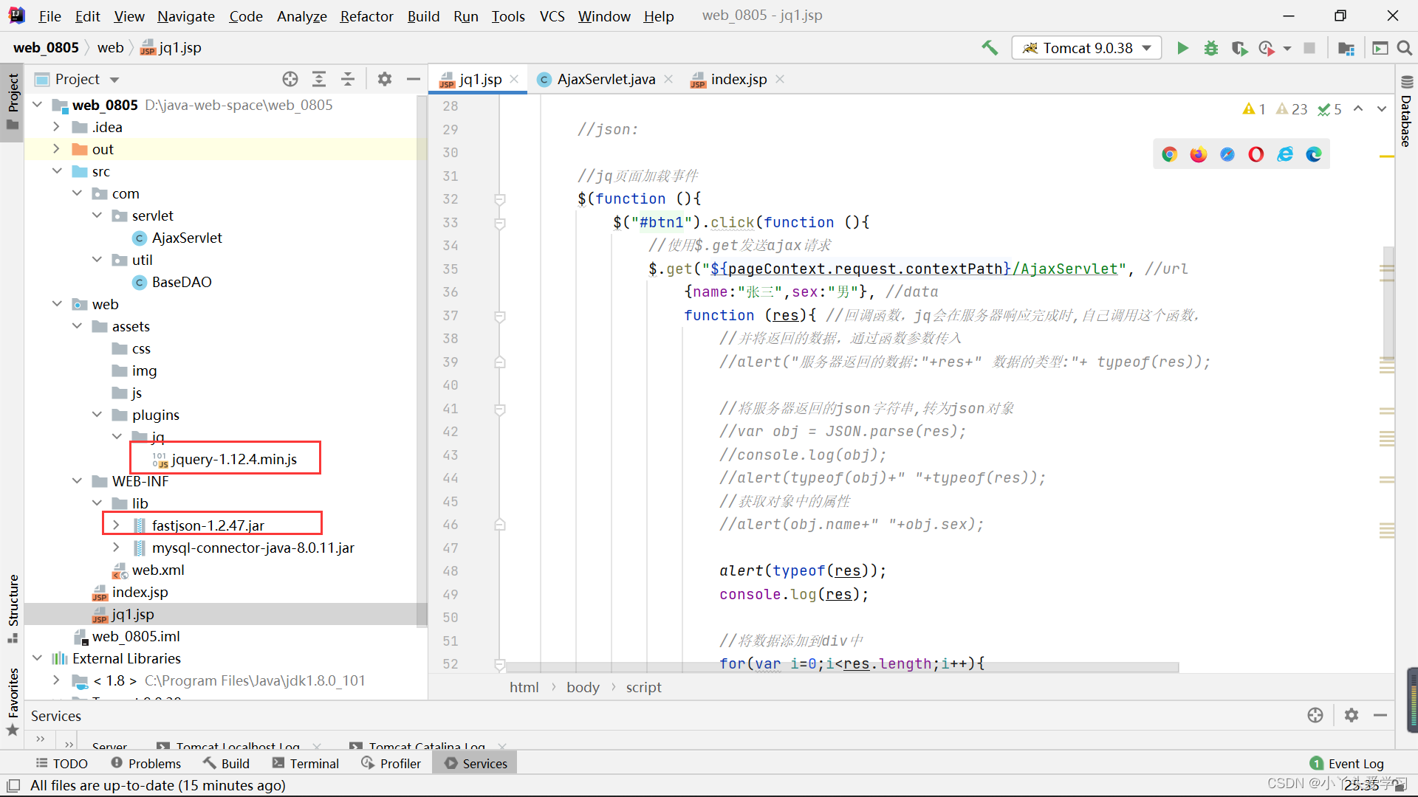Toggle the Structure side tool window button

point(13,608)
